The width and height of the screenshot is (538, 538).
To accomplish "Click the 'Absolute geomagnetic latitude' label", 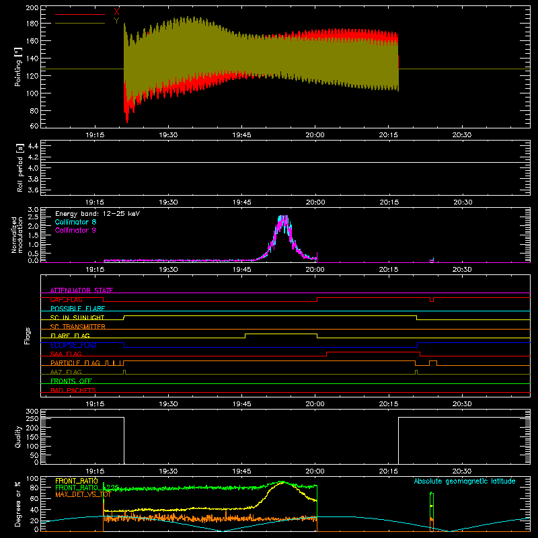I will coord(465,482).
